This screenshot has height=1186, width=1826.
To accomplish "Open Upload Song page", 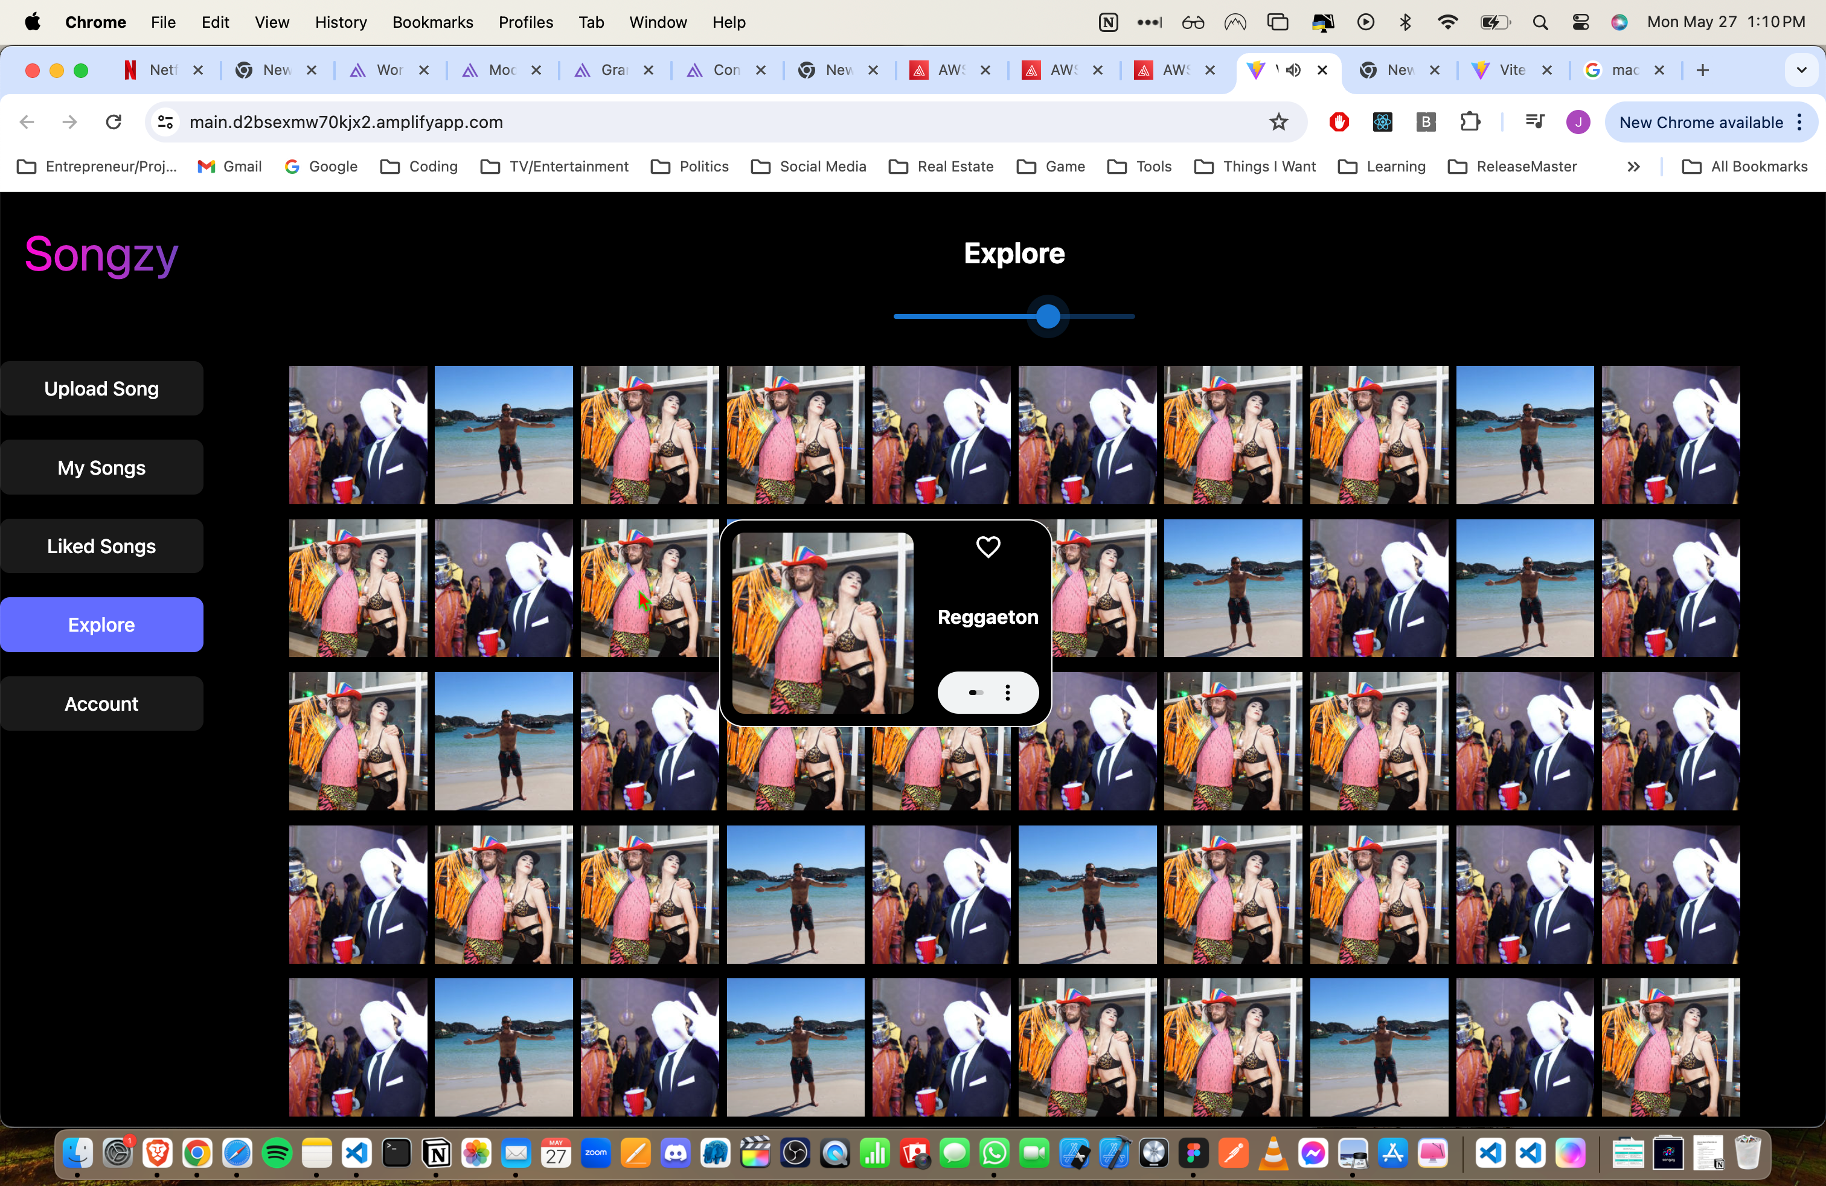I will point(101,389).
